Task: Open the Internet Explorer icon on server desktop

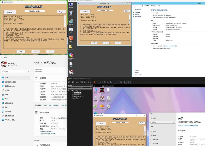Action: 71,23
